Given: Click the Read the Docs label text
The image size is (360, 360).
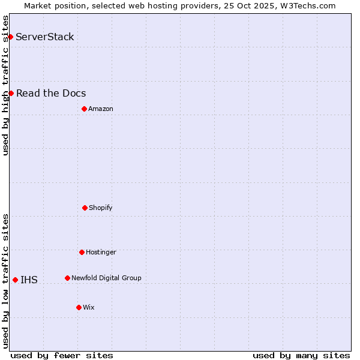Looking at the screenshot, I should (51, 93).
